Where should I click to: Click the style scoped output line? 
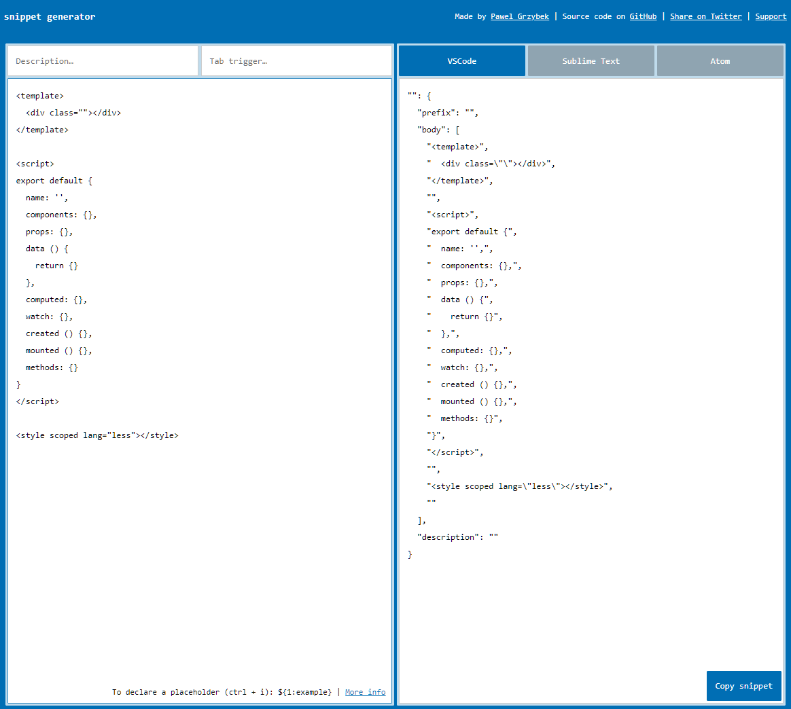[520, 486]
